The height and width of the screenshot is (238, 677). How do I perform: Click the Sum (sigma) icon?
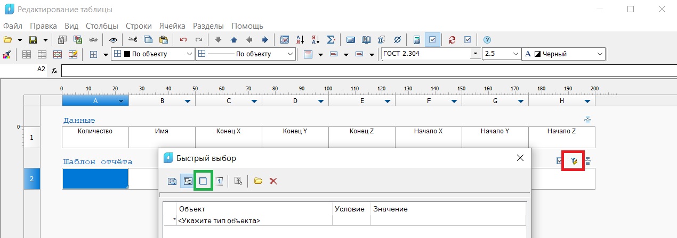331,40
